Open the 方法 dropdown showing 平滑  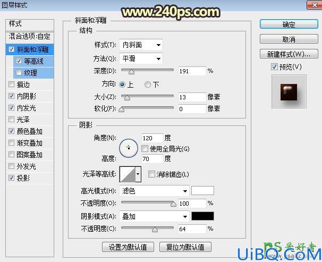[141, 58]
